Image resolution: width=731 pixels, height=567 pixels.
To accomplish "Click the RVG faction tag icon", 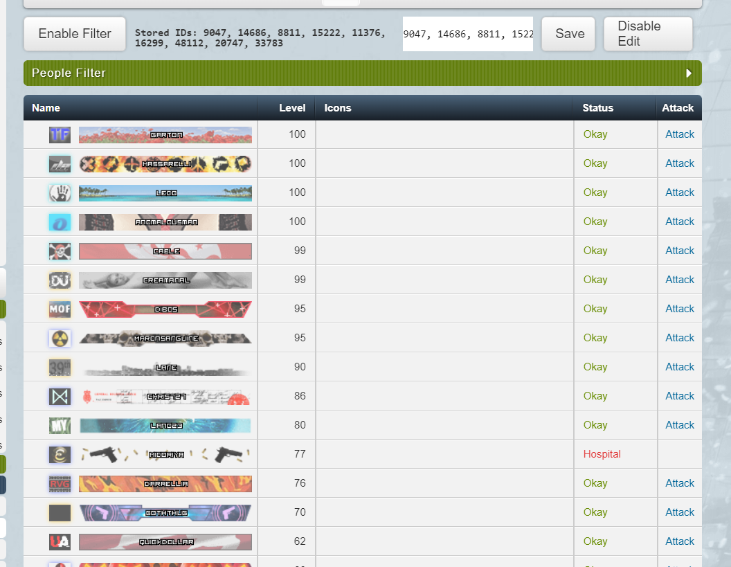I will 60,484.
